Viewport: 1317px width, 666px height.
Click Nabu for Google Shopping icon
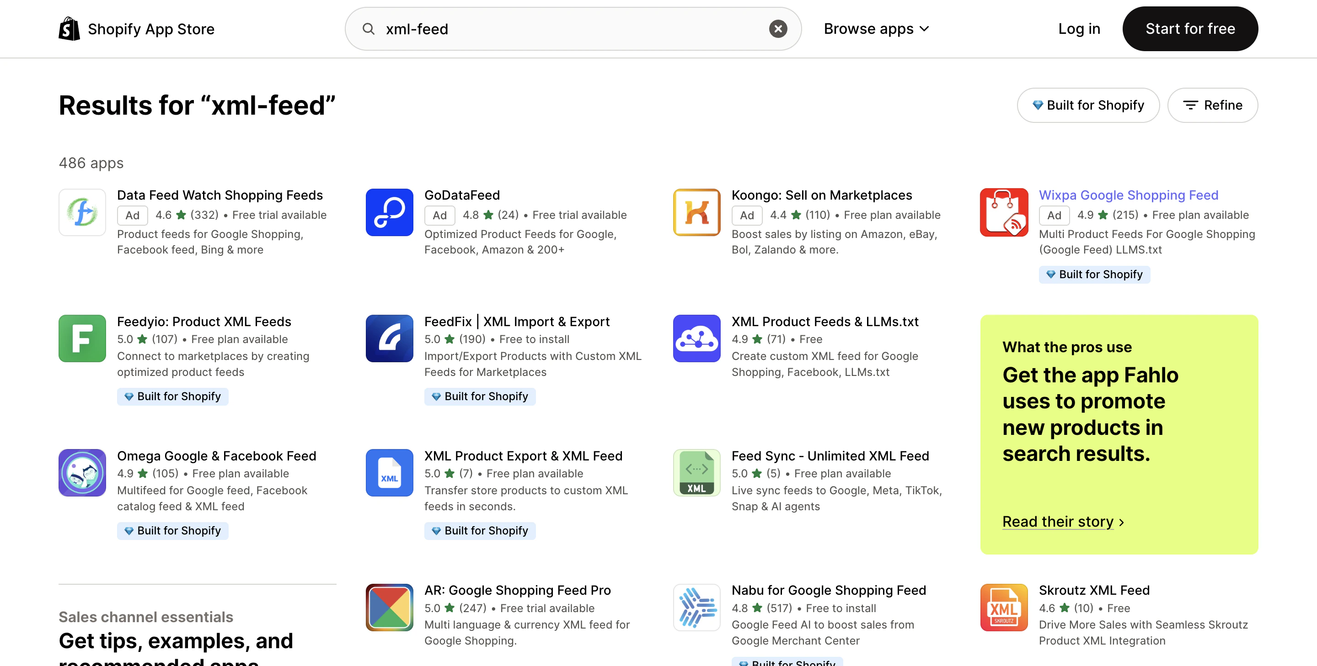point(696,607)
